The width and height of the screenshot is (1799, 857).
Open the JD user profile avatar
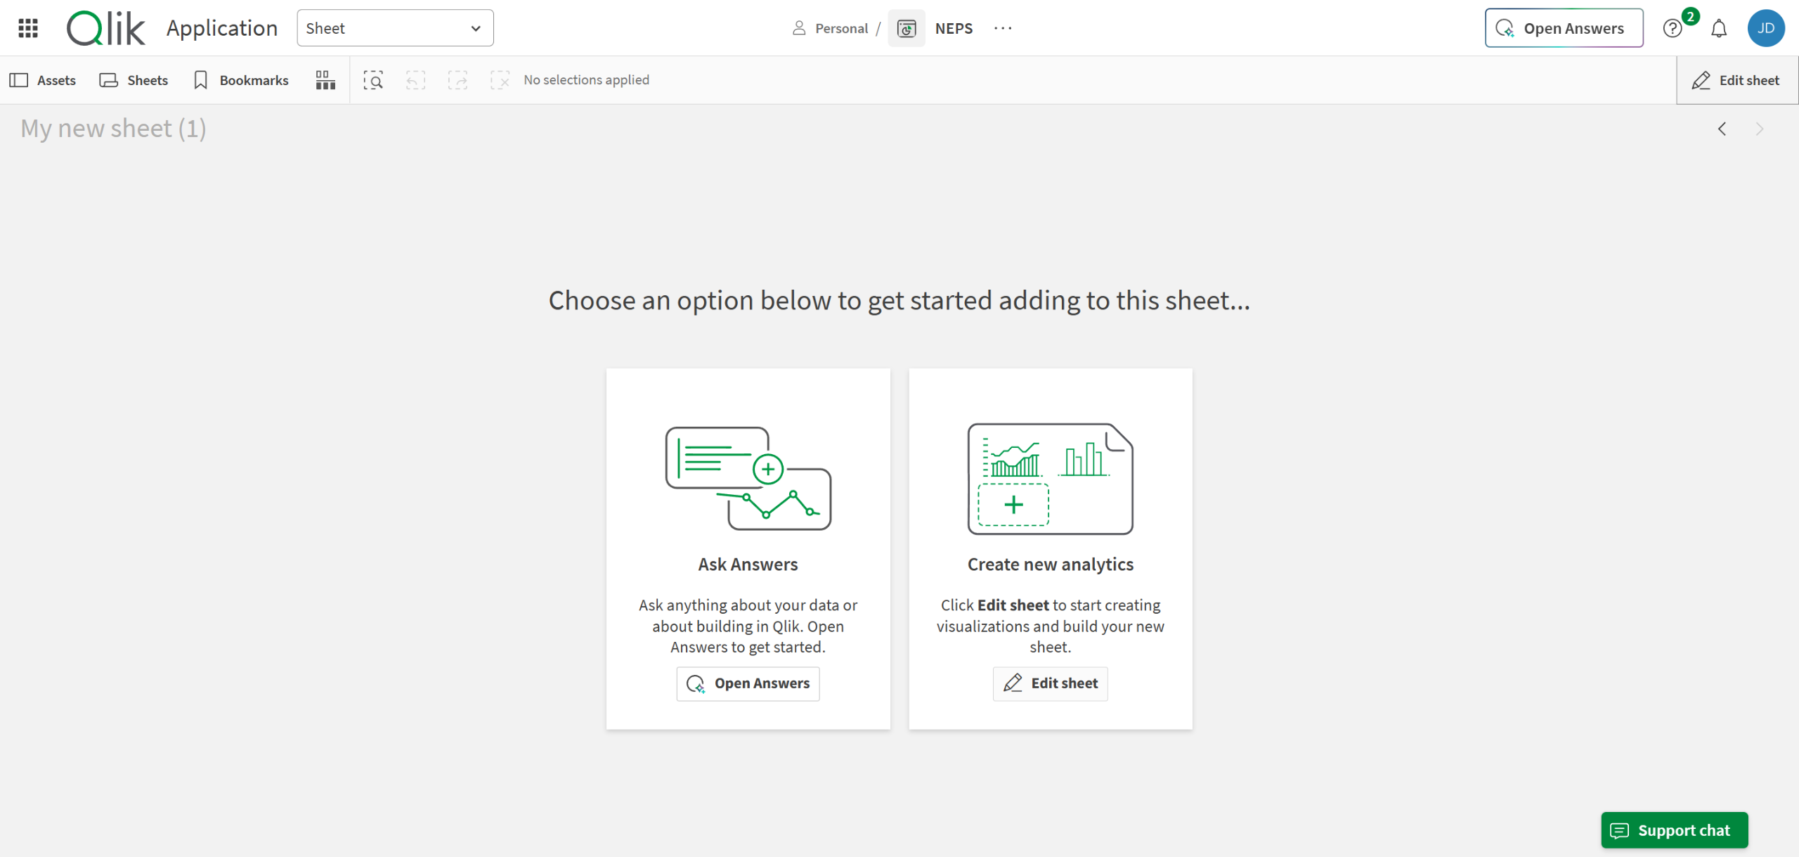tap(1766, 28)
